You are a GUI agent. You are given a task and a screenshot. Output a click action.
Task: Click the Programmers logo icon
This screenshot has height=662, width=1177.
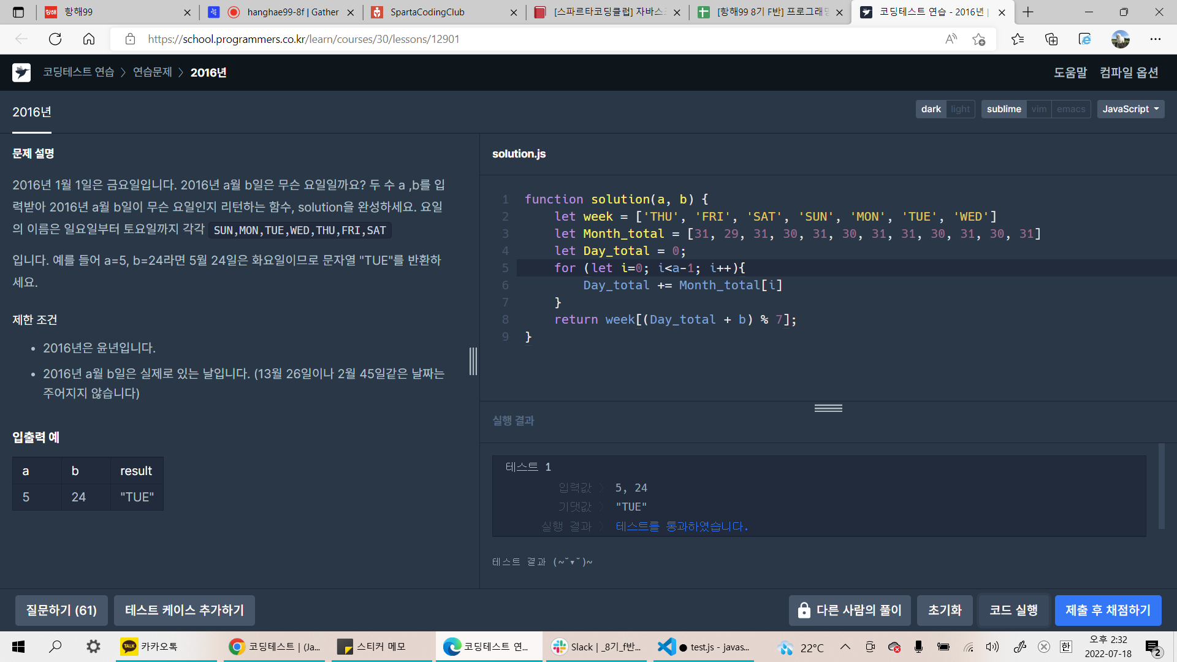(21, 72)
